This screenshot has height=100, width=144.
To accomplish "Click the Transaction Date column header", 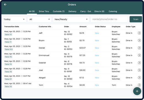I will click(x=12, y=27).
